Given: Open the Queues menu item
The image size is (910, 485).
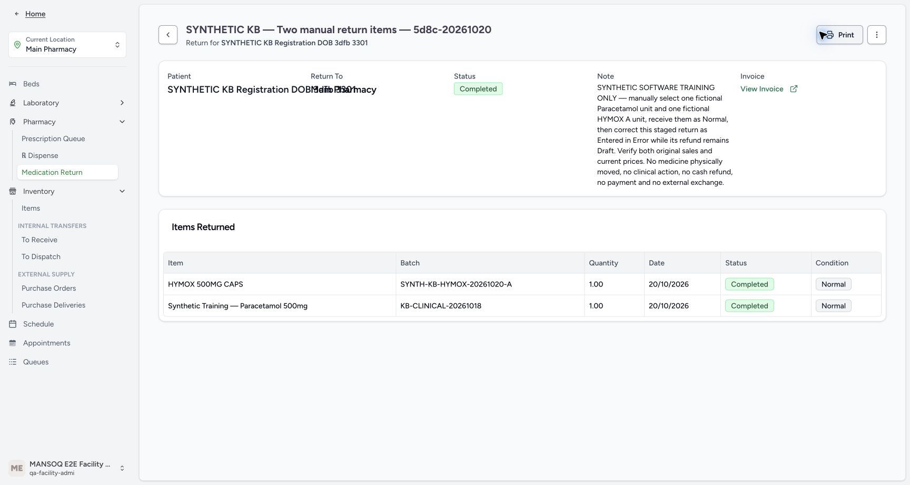Looking at the screenshot, I should pos(36,362).
